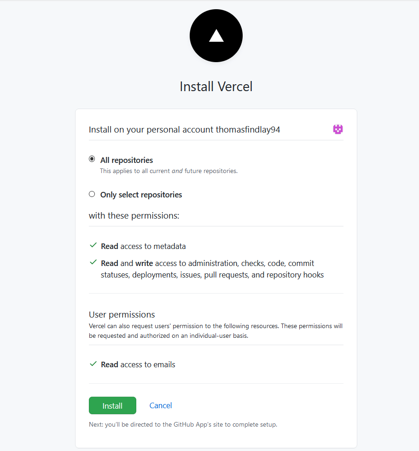Select the Only select repositories radio button

(x=92, y=194)
